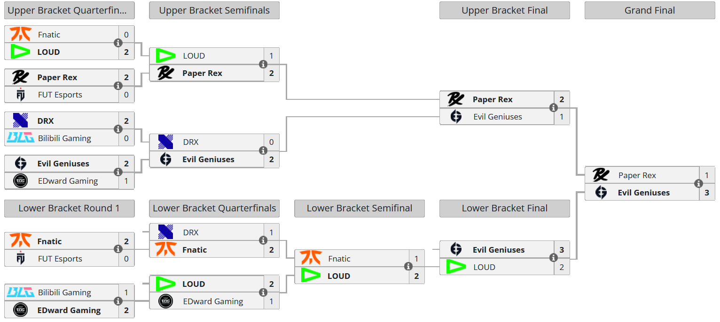Screen dimensions: 720x322
Task: Click info icon for Paper Rex vs FUT Esports
Action: pyautogui.click(x=118, y=86)
